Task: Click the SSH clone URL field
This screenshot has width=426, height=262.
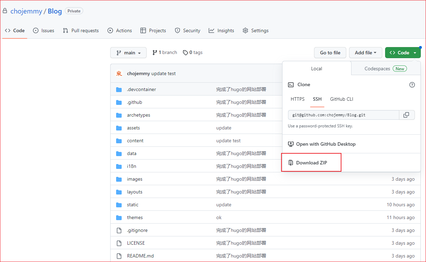Action: (344, 115)
